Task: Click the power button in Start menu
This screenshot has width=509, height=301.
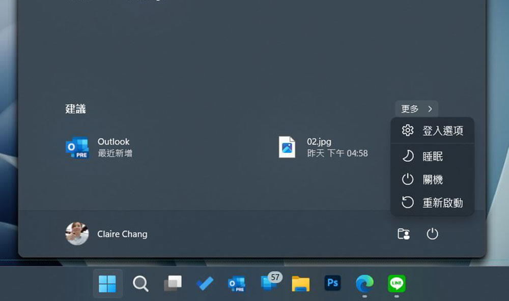Action: (x=432, y=234)
